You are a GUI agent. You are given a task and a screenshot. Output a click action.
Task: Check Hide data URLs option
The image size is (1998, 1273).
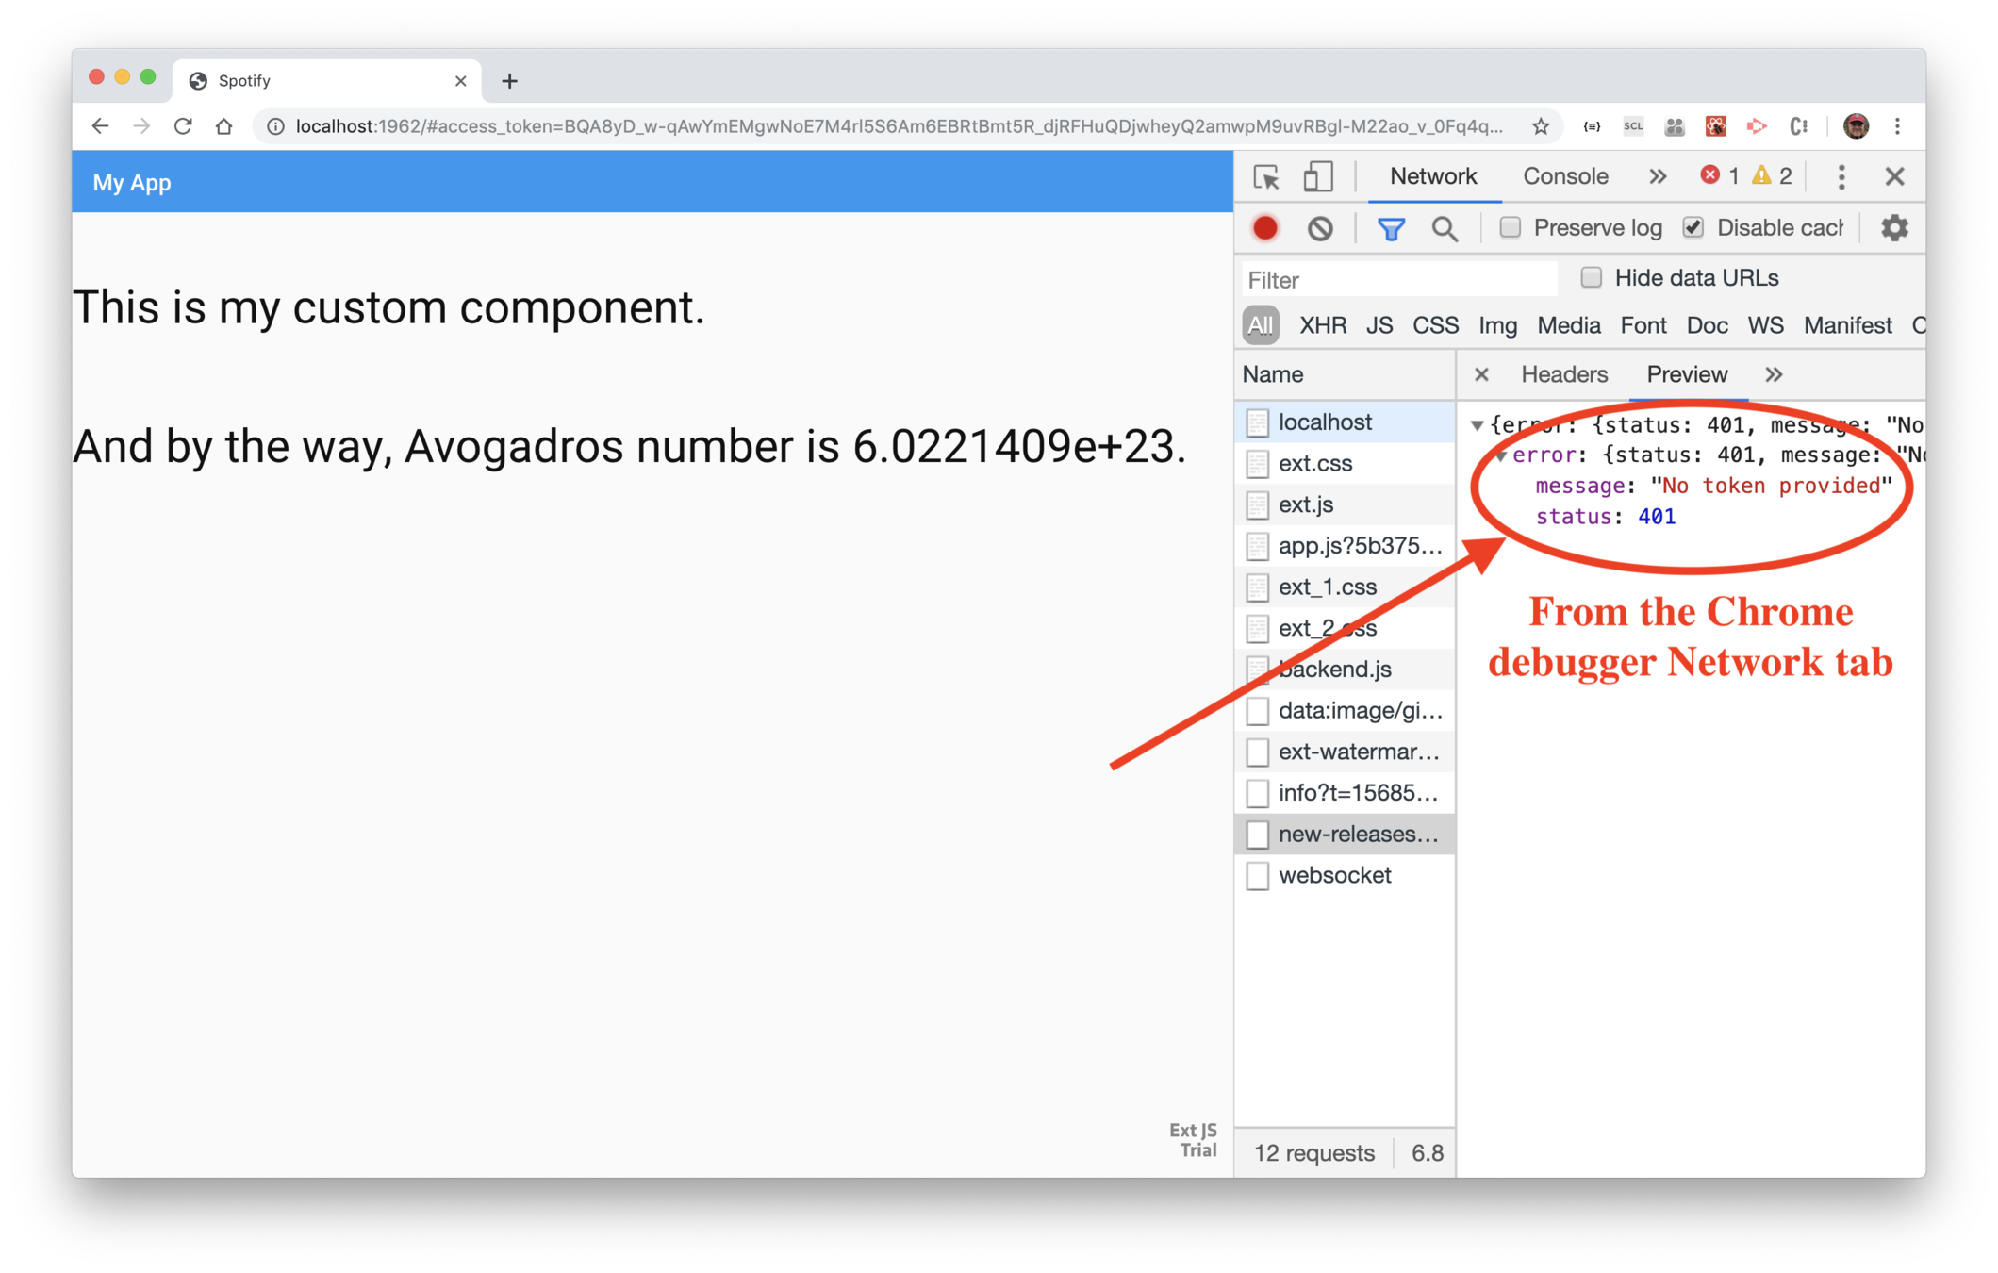(1592, 277)
